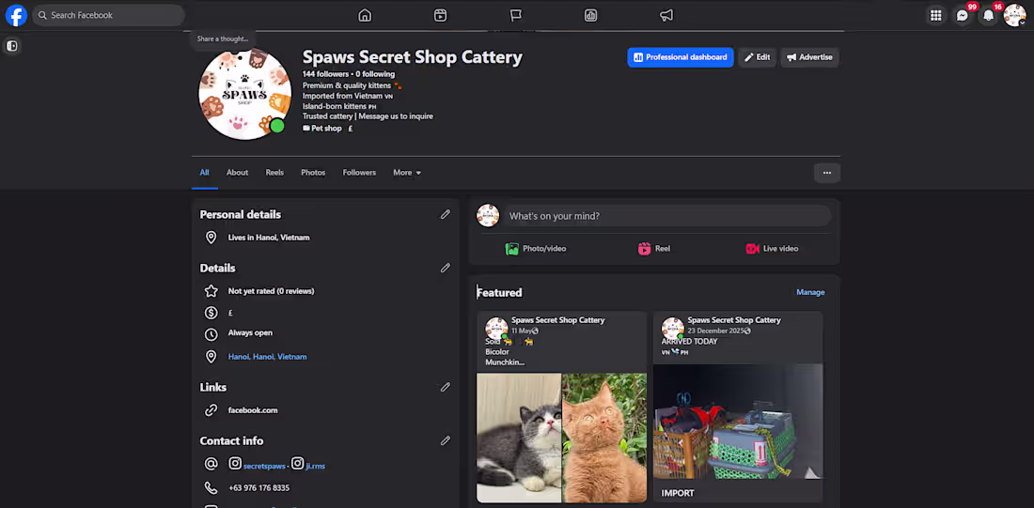
Task: Click the Facebook logo icon
Action: (16, 15)
